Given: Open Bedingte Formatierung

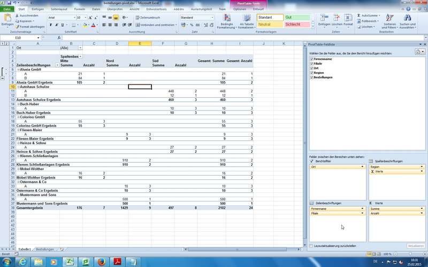Looking at the screenshot, I should coord(226,21).
